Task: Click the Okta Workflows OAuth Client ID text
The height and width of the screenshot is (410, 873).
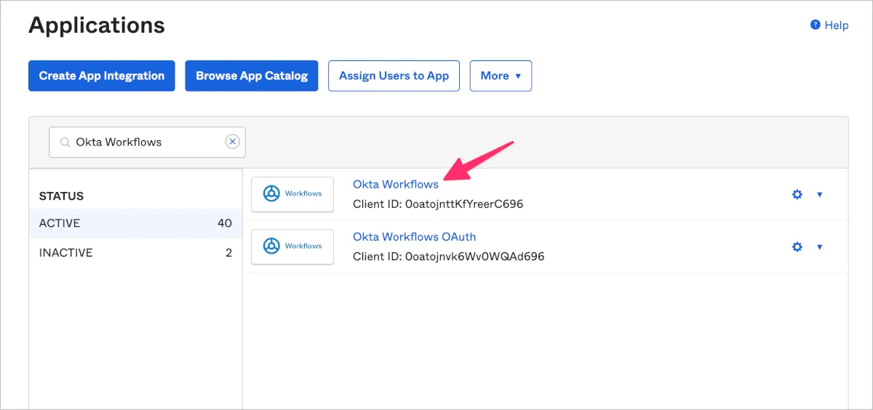Action: pos(448,256)
